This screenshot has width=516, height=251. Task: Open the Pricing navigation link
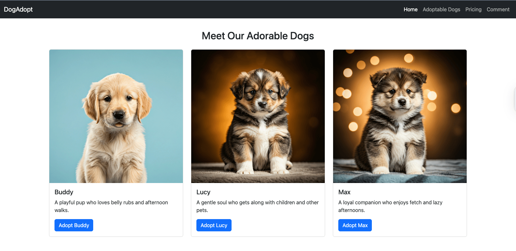tap(473, 9)
